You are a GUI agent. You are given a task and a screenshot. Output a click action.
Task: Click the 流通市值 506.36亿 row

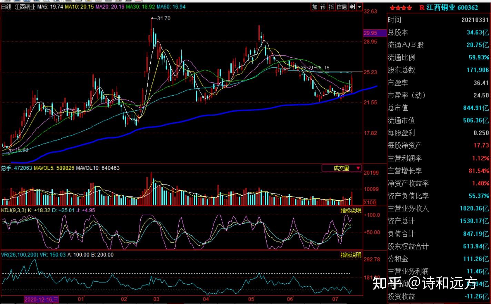click(438, 120)
